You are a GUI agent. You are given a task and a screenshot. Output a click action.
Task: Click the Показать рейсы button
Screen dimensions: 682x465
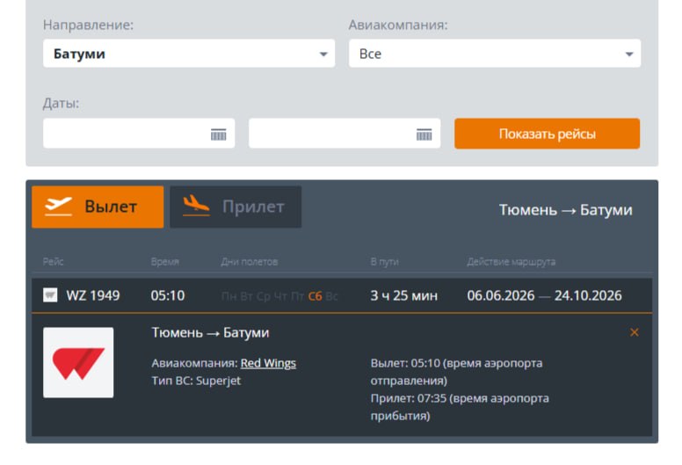click(x=548, y=134)
